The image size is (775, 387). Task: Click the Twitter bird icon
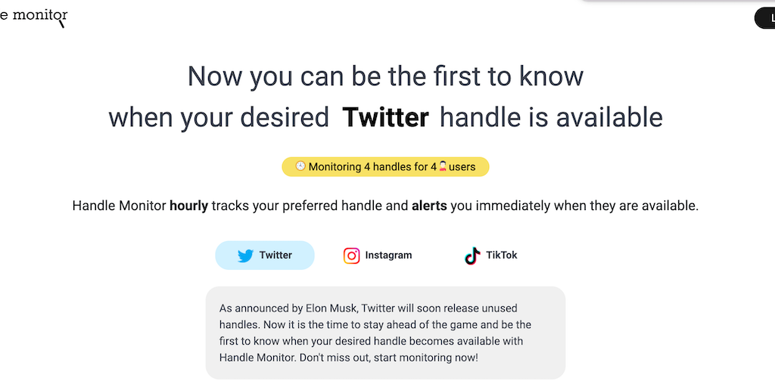coord(245,255)
